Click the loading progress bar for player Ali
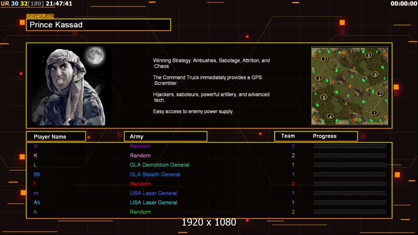Image resolution: width=418 pixels, height=235 pixels. click(350, 202)
